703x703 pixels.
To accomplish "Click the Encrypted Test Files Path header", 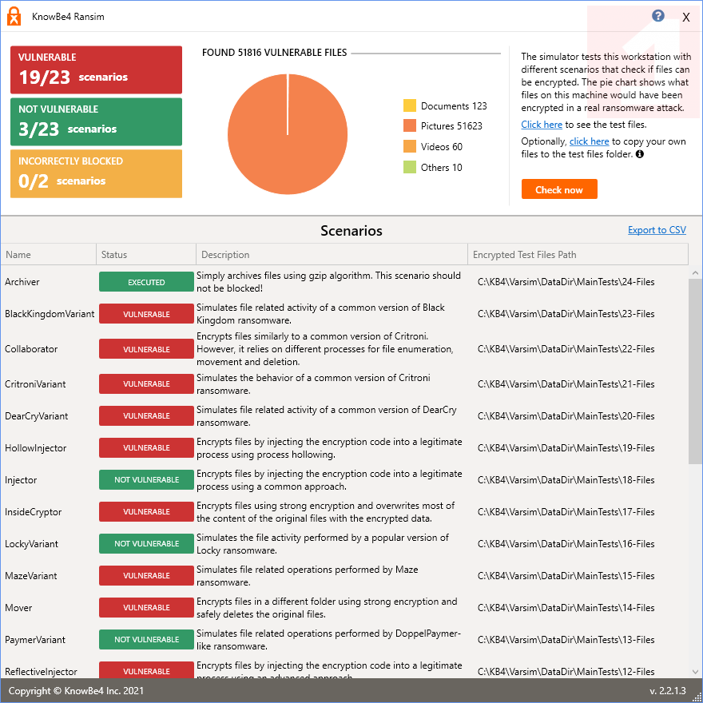I will pos(578,254).
